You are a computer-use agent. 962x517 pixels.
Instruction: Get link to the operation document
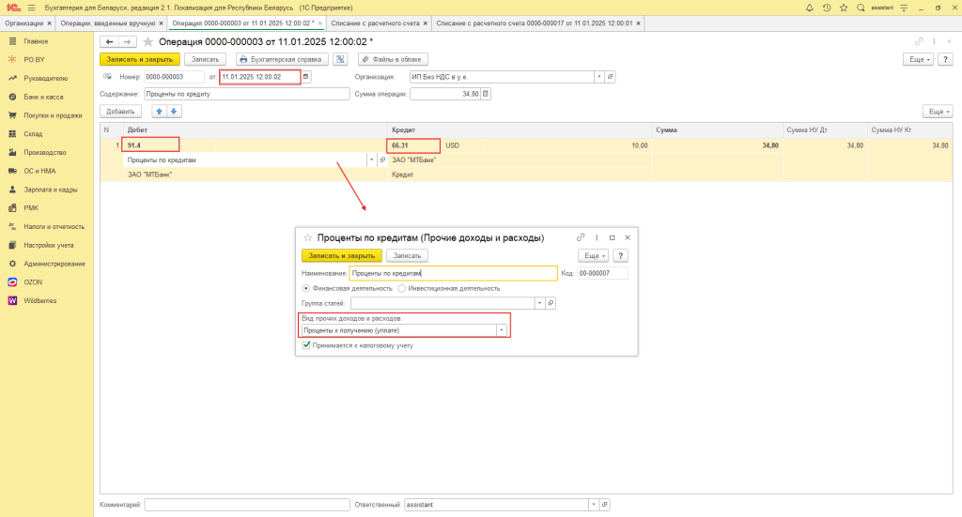(x=919, y=41)
